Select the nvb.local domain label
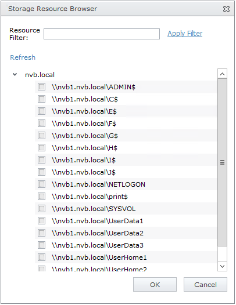 click(40, 75)
